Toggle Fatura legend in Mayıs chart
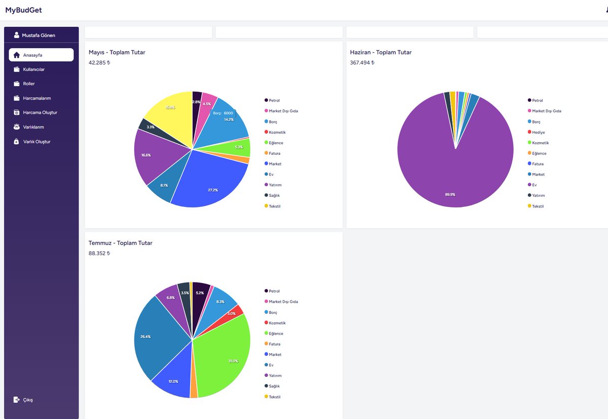Screen dimensions: 608x419 (273, 153)
